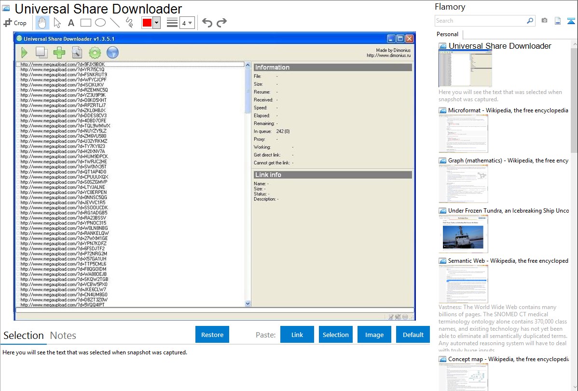
Task: Click the green plus add links icon
Action: coord(59,53)
